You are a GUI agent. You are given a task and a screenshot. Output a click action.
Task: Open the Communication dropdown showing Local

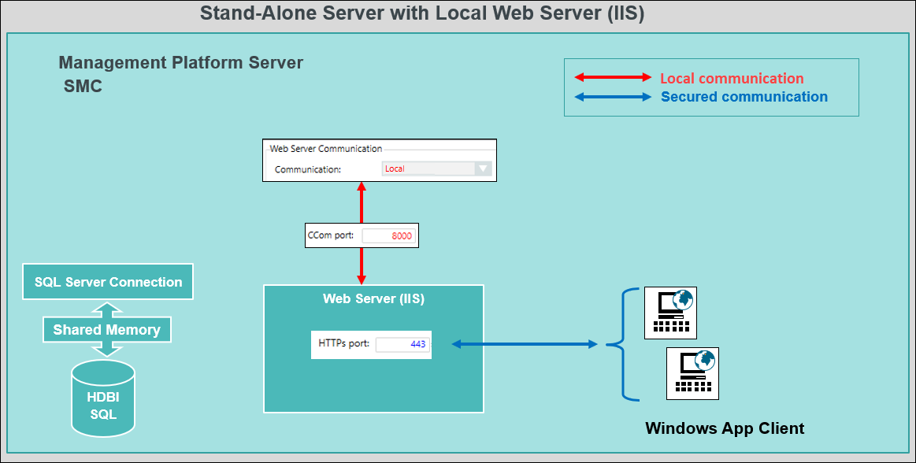(x=483, y=168)
